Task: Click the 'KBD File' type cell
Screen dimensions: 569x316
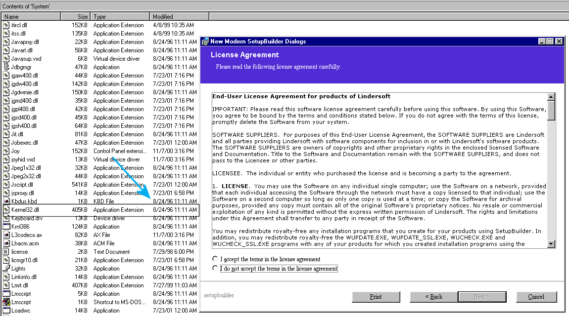Action: 103,201
